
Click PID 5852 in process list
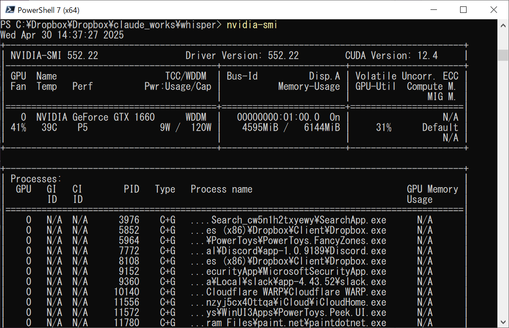(x=129, y=230)
